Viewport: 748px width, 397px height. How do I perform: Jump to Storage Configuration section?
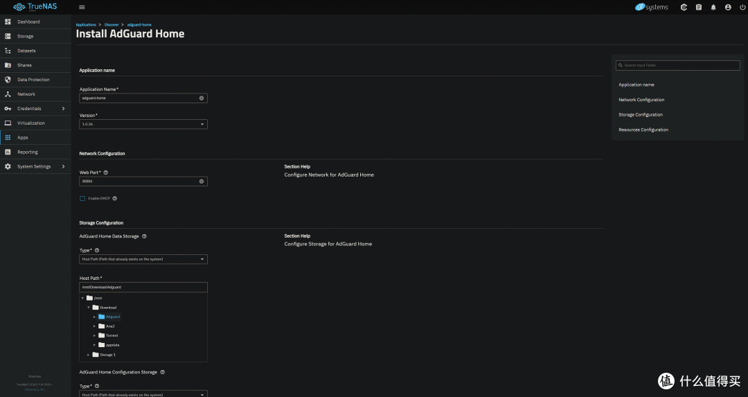[641, 115]
